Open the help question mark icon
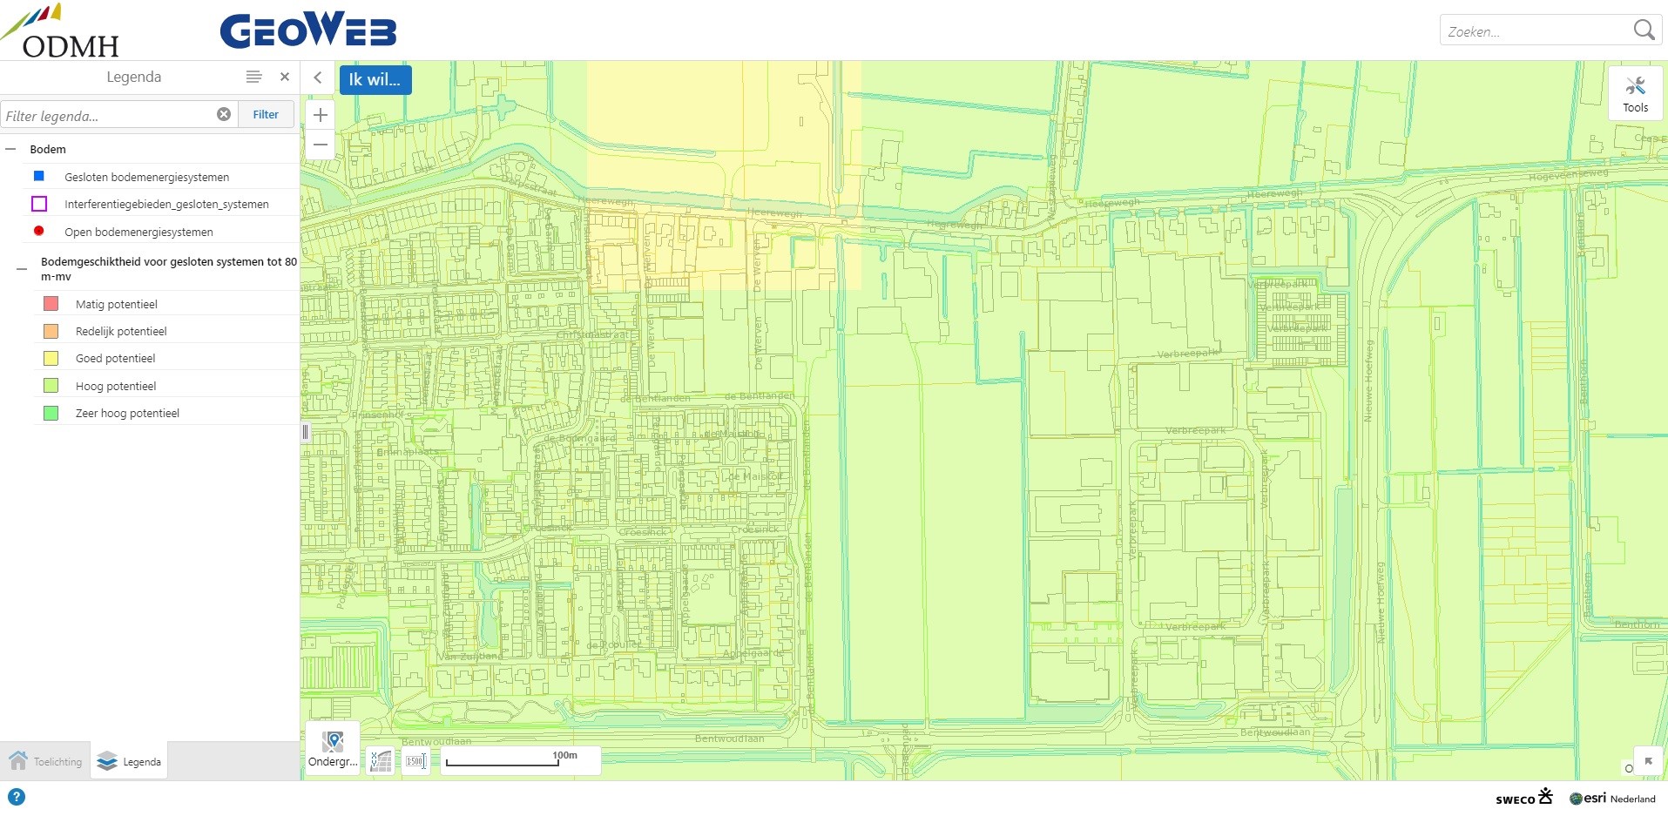 (x=17, y=797)
